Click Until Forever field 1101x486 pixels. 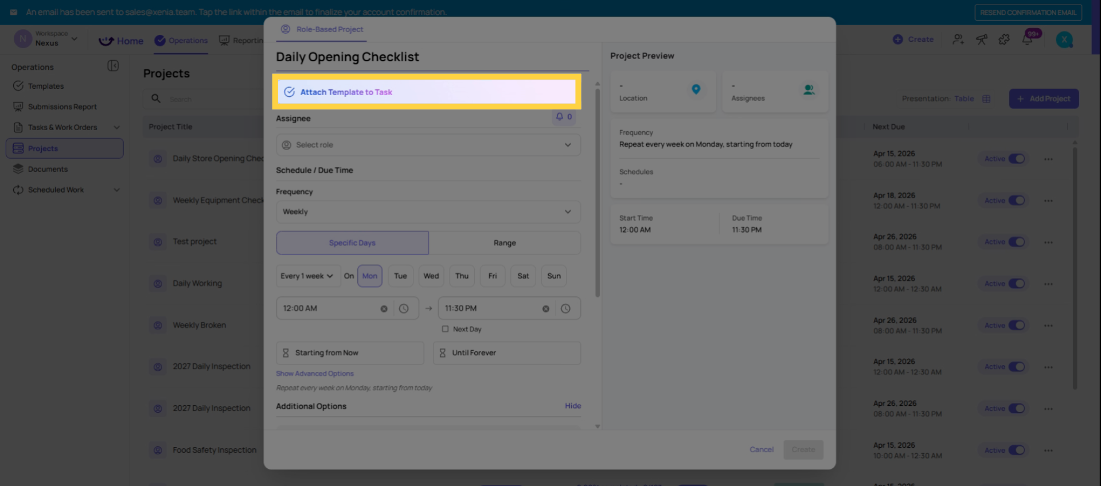[507, 353]
